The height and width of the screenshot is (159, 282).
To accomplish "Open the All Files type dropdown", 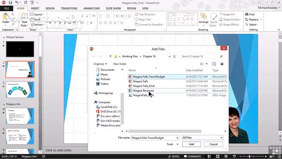I will coord(221,138).
